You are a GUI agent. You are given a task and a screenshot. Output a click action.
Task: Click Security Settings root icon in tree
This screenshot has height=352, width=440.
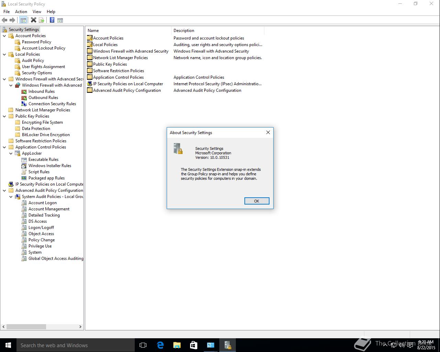coord(4,30)
